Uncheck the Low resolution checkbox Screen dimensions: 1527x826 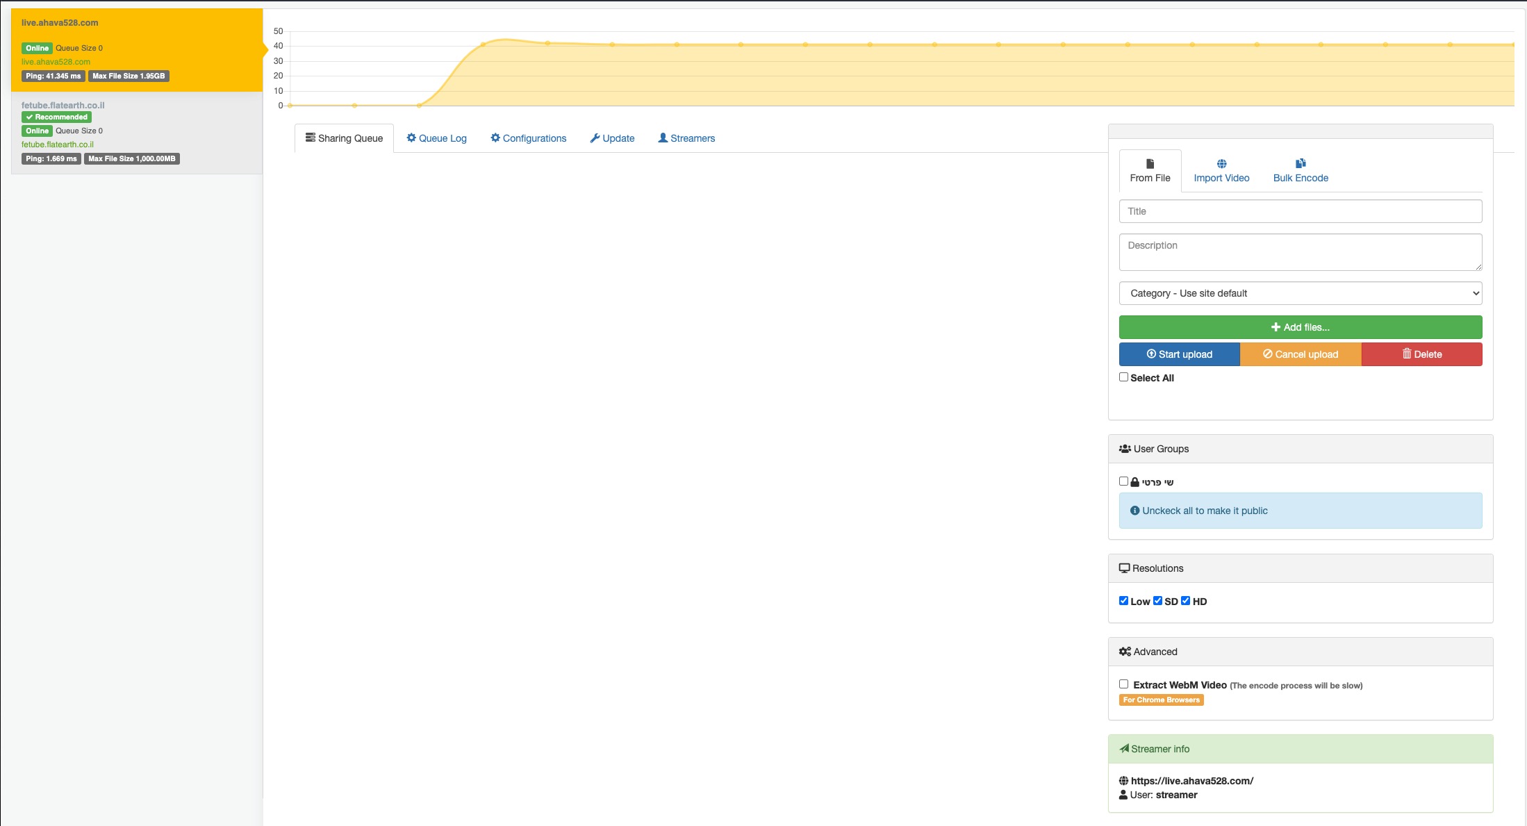tap(1123, 601)
